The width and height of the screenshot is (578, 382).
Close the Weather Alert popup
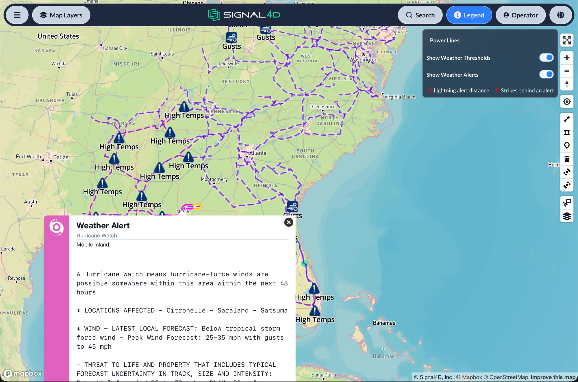click(x=288, y=222)
